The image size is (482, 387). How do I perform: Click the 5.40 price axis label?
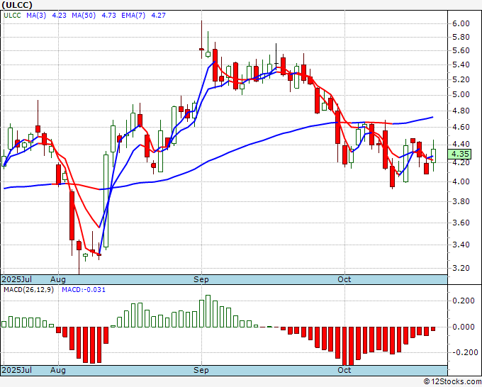coord(461,65)
